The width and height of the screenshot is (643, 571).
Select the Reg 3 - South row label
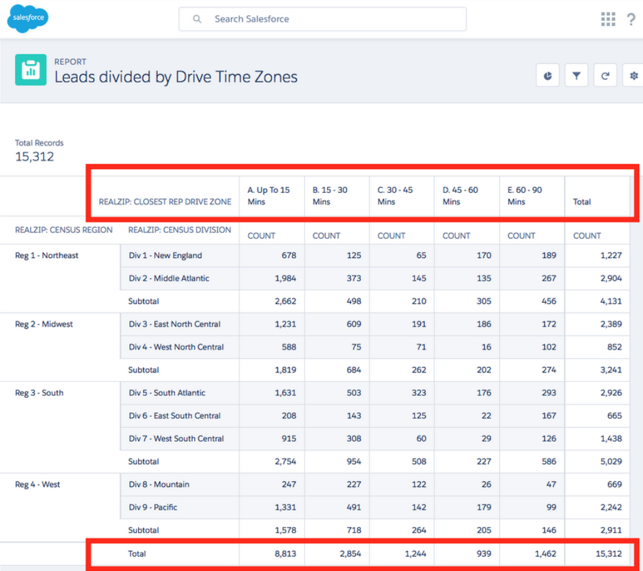(40, 393)
